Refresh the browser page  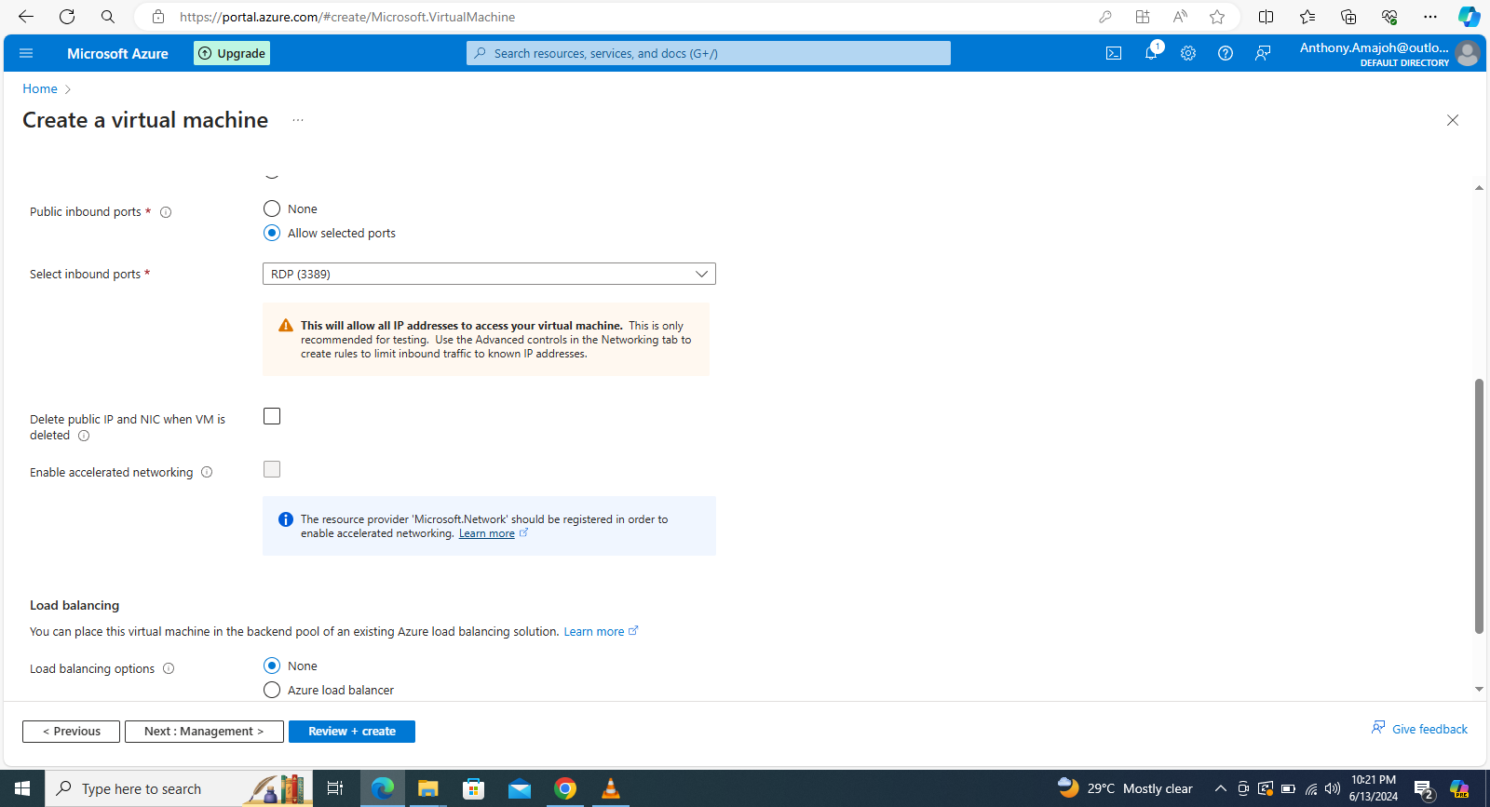67,17
